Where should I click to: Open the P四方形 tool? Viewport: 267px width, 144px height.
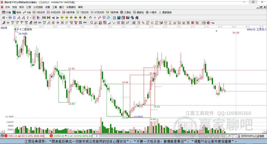point(39,12)
